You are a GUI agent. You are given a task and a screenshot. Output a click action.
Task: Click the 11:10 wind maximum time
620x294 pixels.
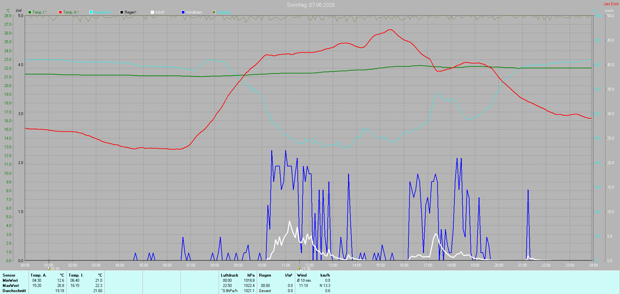point(304,286)
